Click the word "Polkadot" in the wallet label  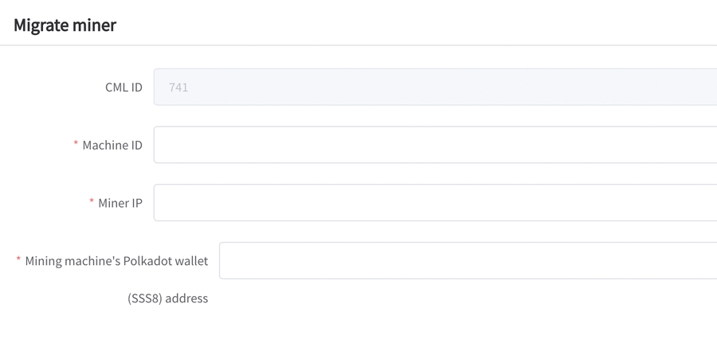tap(154, 261)
